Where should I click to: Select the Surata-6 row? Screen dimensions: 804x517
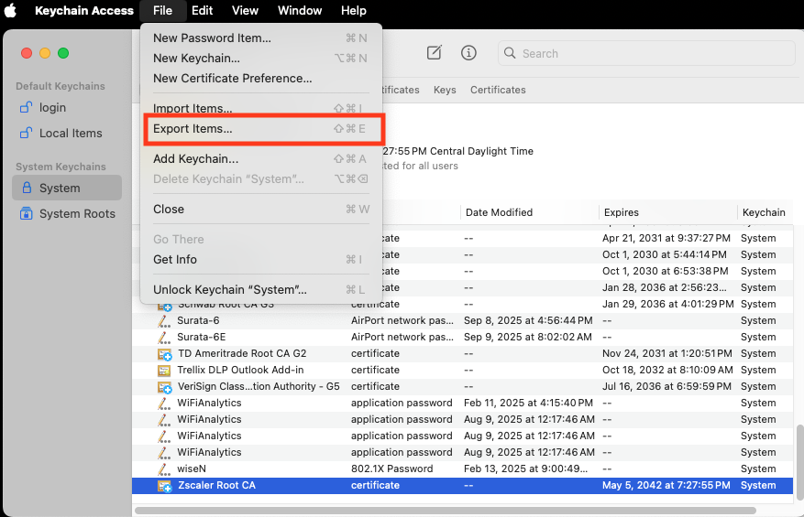click(x=462, y=320)
